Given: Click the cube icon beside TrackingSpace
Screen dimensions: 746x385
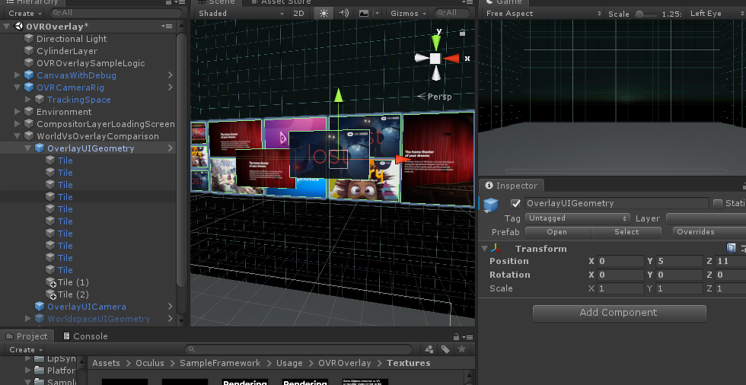Looking at the screenshot, I should tap(40, 100).
